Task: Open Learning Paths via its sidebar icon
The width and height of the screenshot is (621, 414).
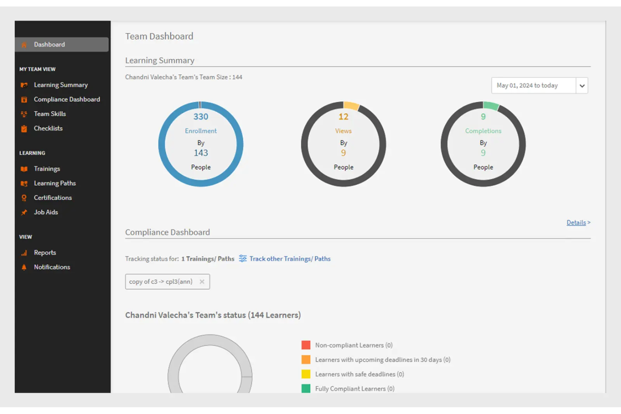Action: point(24,183)
